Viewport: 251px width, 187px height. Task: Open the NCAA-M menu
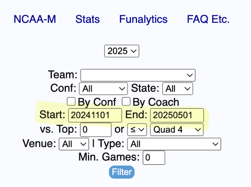point(35,19)
